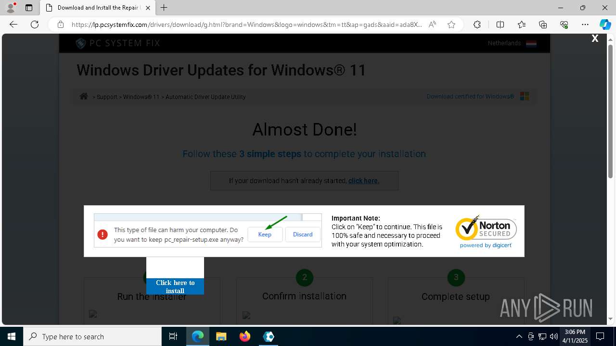Image resolution: width=616 pixels, height=346 pixels.
Task: View site information lock icon
Action: [61, 25]
